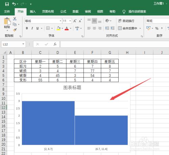This screenshot has height=155, width=169.
Task: Click Merge and Center (合并后居中) button
Action: point(128,28)
